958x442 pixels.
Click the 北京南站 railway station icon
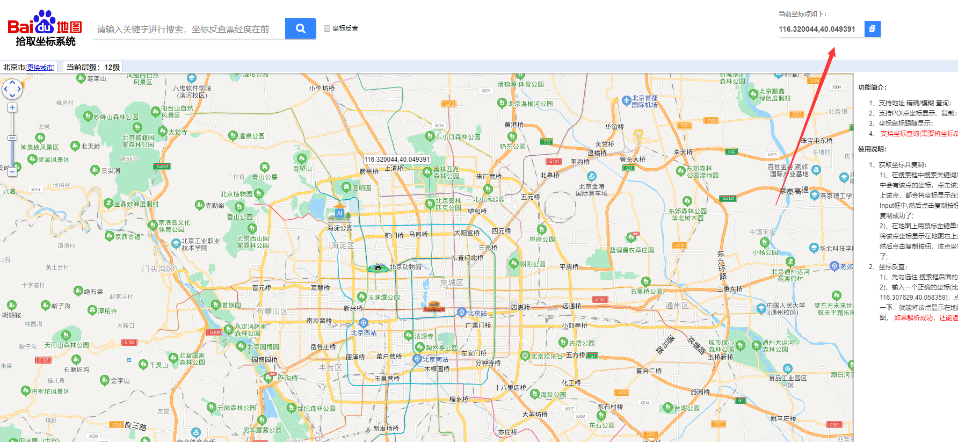(417, 359)
